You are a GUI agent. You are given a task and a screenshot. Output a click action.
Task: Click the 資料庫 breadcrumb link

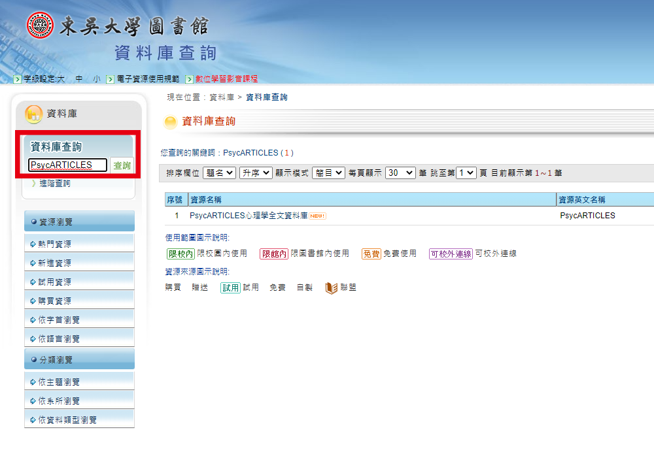222,97
